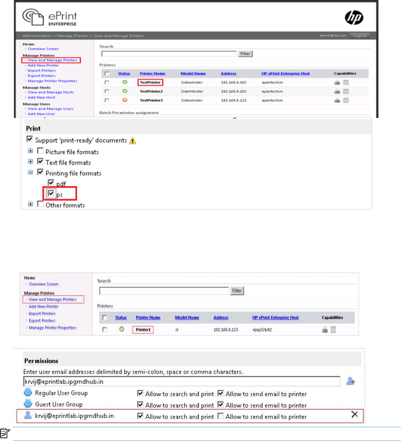The image size is (401, 441).
Task: Toggle Support 'print-ready' documents checkbox
Action: coord(30,139)
